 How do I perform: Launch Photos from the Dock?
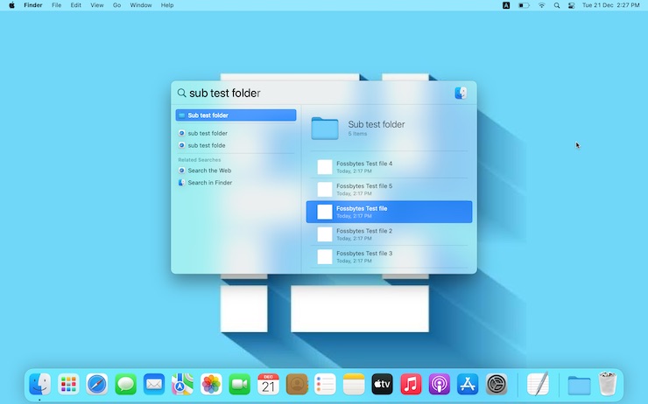(211, 384)
